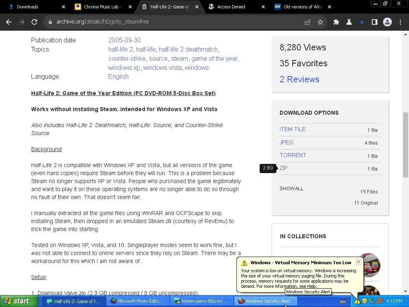Click the 8,280 Views text
Screen dimensions: 409x307
[x=303, y=47]
